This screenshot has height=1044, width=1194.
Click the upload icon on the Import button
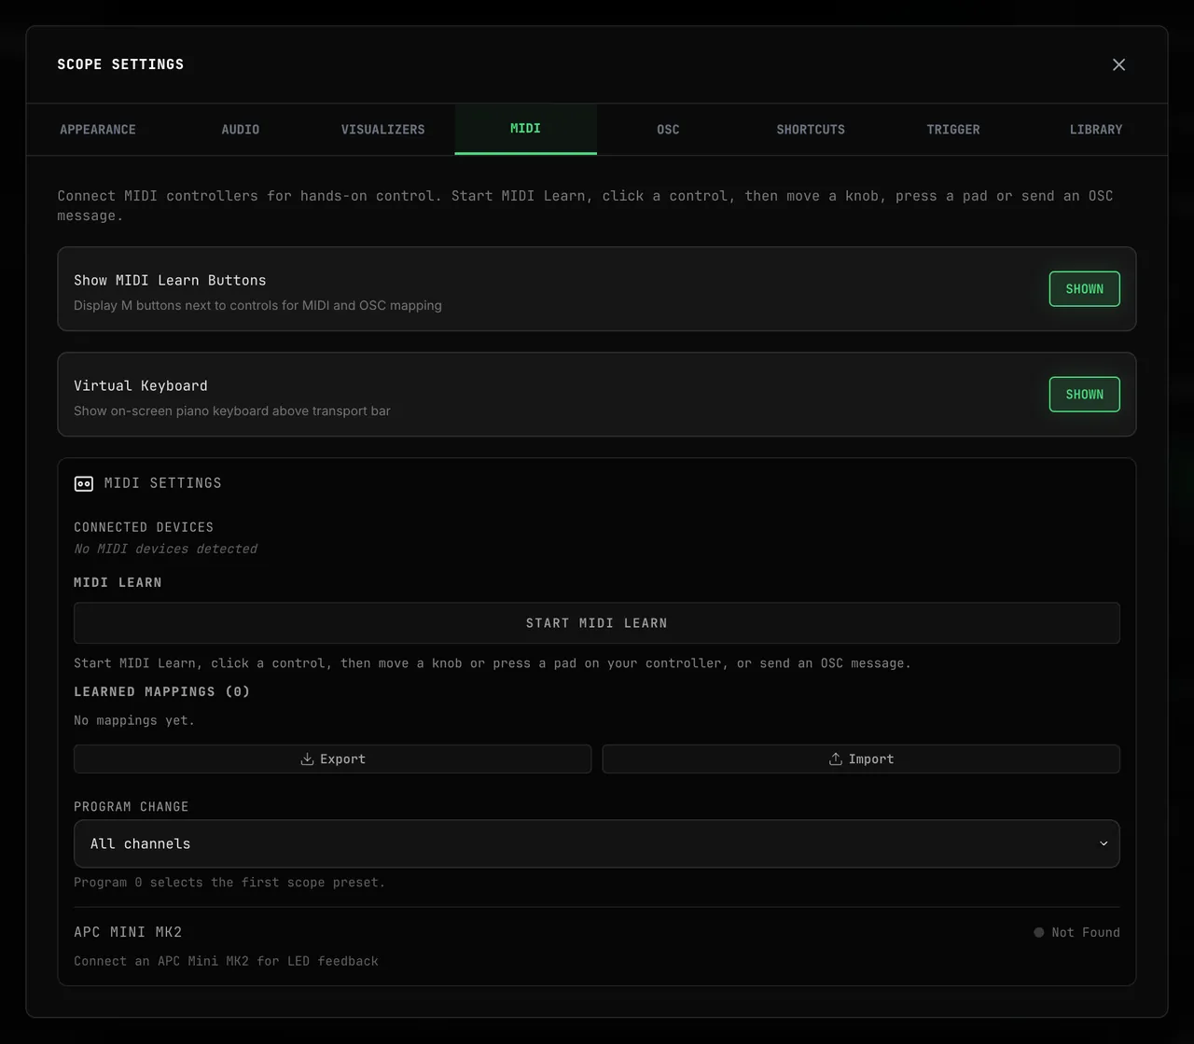coord(836,759)
